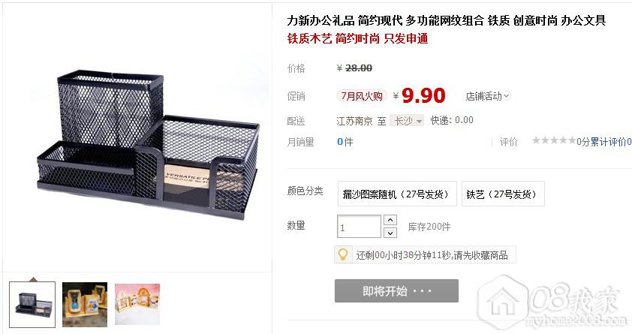Screen dimensions: 632x334
Task: Click the product title text
Action: [446, 20]
